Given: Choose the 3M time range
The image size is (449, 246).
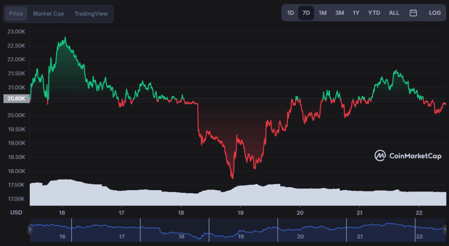Looking at the screenshot, I should 339,13.
